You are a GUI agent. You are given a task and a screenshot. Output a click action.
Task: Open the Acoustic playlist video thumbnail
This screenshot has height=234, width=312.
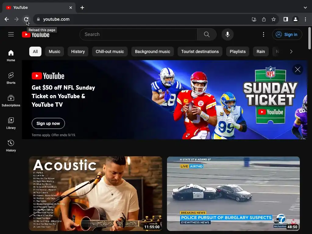pos(95,193)
